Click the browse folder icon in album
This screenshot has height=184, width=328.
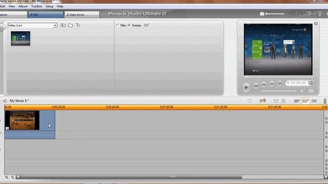point(71,25)
